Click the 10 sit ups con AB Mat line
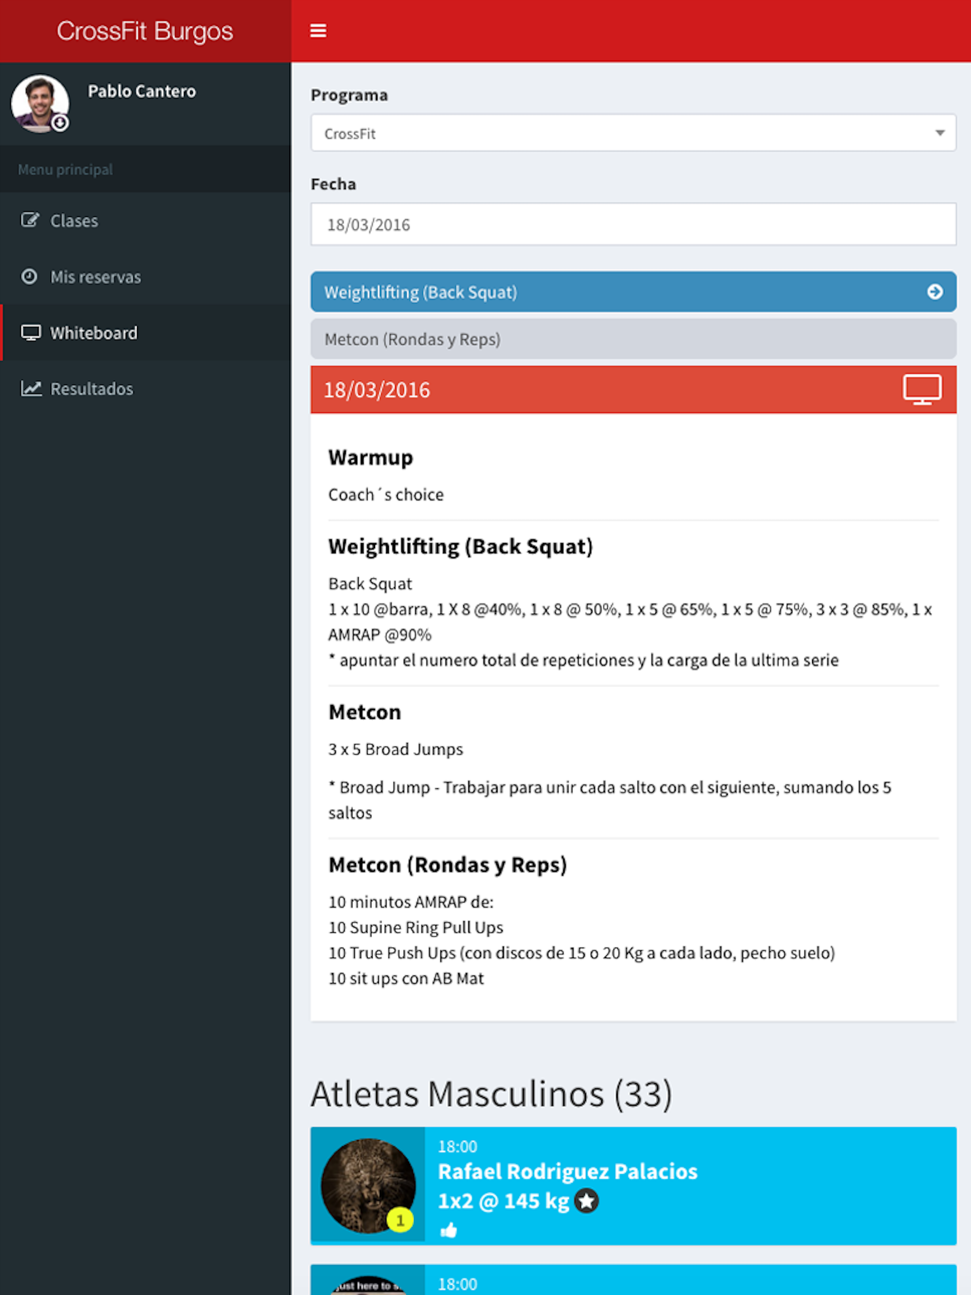The width and height of the screenshot is (971, 1295). (x=406, y=978)
